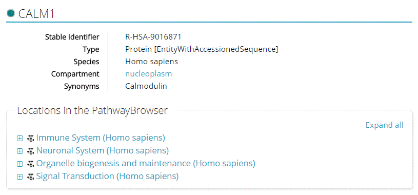418x195 pixels.
Task: Click the Calmodulin synonym value
Action: click(146, 86)
